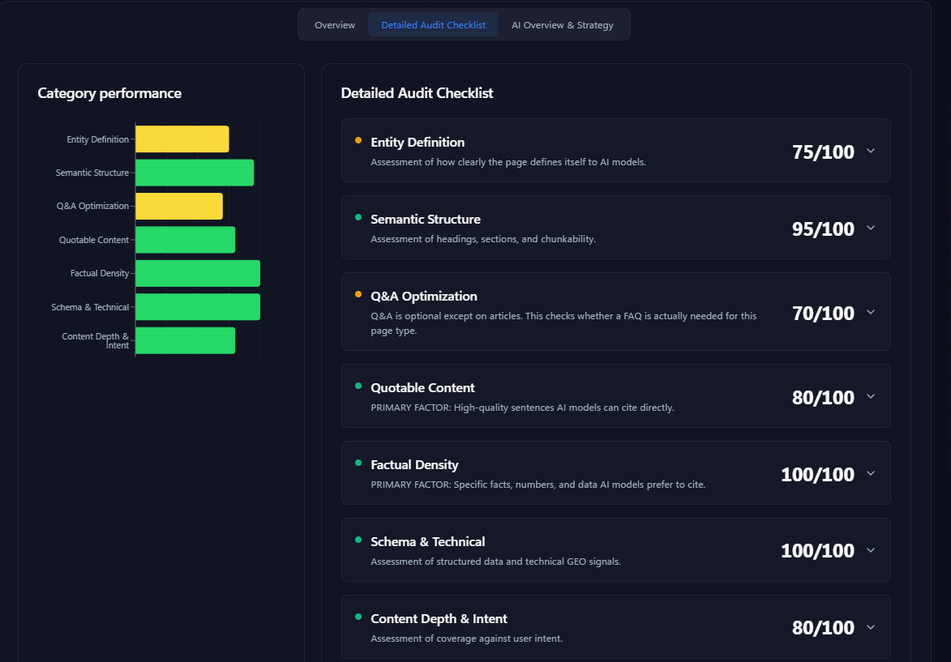This screenshot has width=951, height=662.
Task: Click the green Quotable Content chart bar
Action: [x=185, y=240]
